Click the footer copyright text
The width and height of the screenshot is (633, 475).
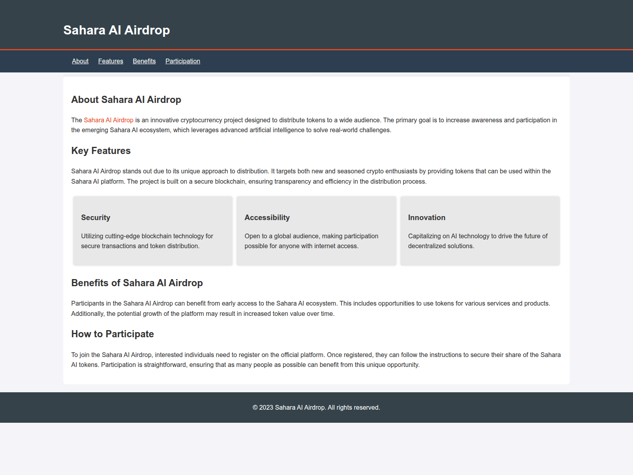(316, 407)
